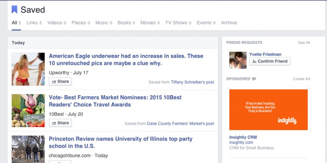This screenshot has width=327, height=163.
Task: Click the '10Best · July 20' source text
Action: point(66,114)
